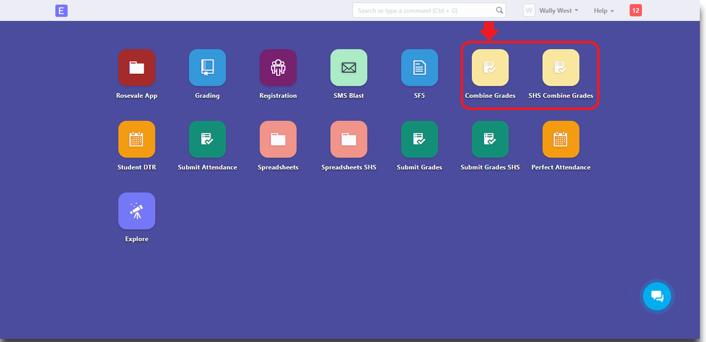Open the SMS Blast envelope icon
This screenshot has width=706, height=342.
tap(349, 68)
